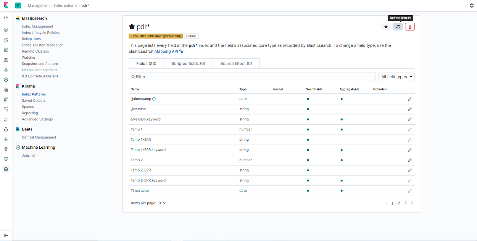The height and width of the screenshot is (241, 477).
Task: Open Snapshot and Restore
Action: click(40, 64)
